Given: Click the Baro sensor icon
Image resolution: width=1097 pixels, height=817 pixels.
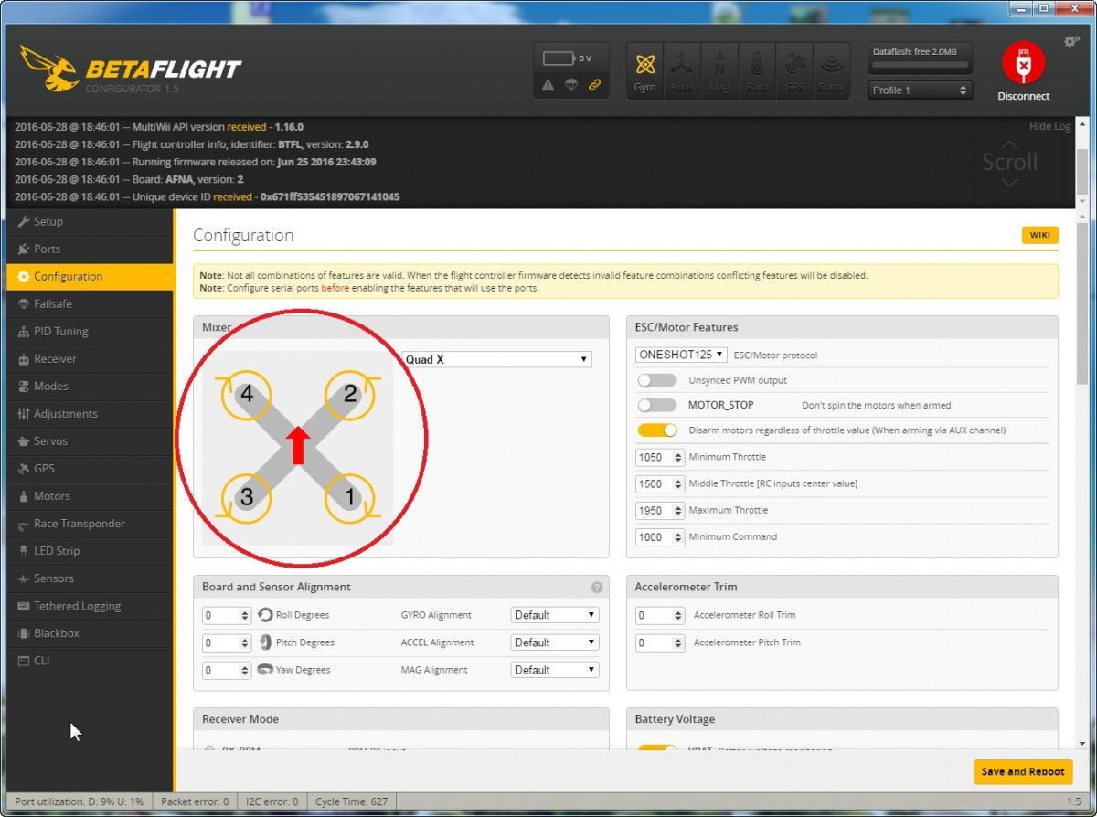Looking at the screenshot, I should click(x=757, y=70).
